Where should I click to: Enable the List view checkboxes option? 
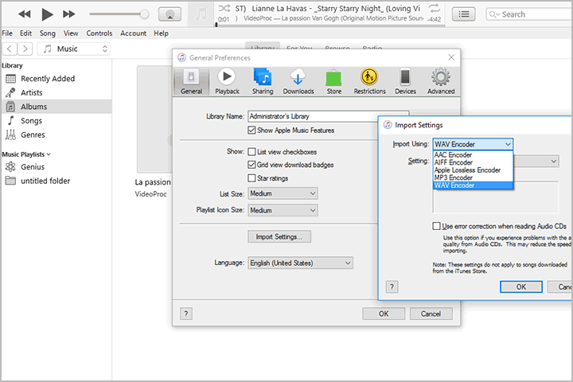[252, 151]
